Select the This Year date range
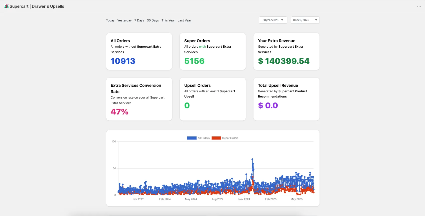This screenshot has width=425, height=216. click(x=168, y=20)
